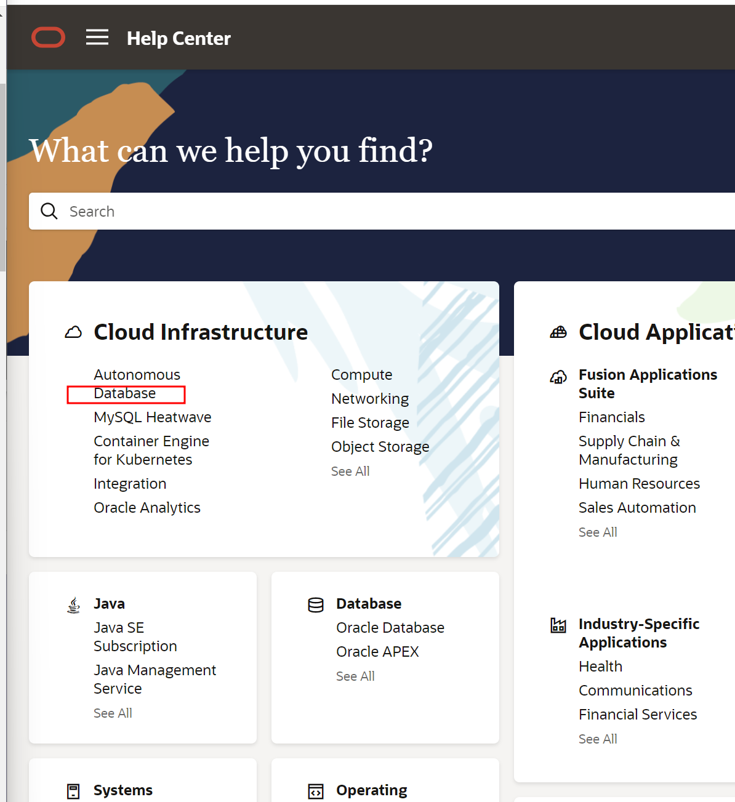Go to Container Engine for Kubernetes
Screen dimensions: 735x802
[151, 451]
